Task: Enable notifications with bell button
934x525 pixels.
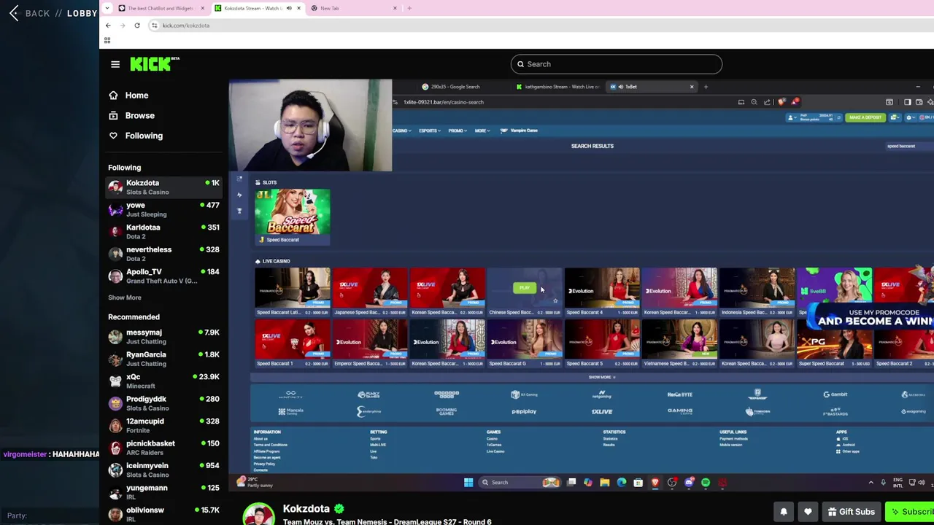Action: pos(784,512)
